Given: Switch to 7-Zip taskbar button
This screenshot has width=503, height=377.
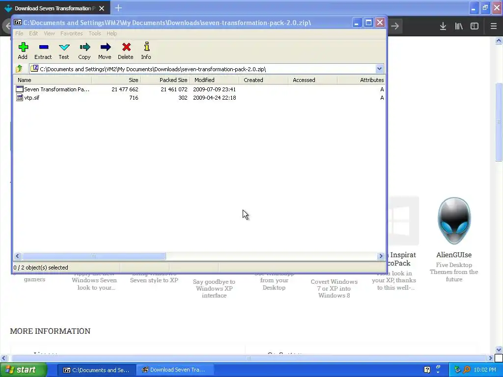Looking at the screenshot, I should pos(97,370).
